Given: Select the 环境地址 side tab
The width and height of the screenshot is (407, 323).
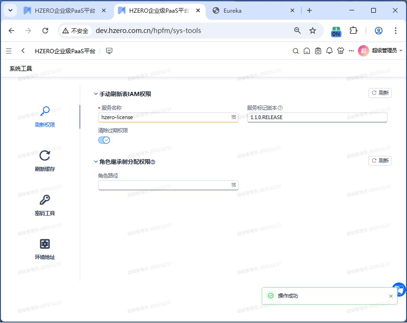Looking at the screenshot, I should [45, 249].
